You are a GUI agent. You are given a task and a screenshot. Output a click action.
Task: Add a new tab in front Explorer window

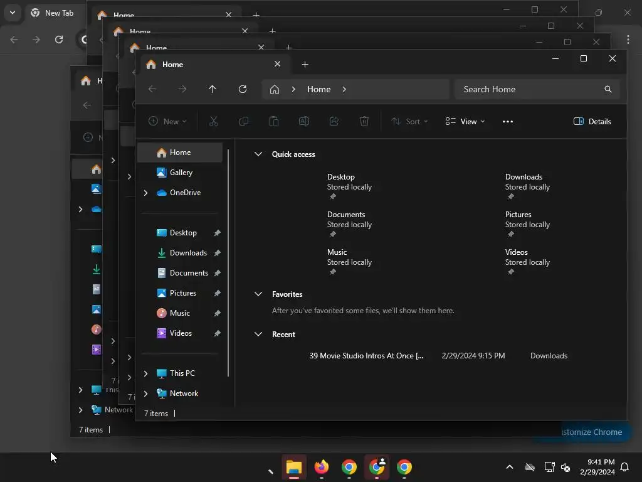tap(305, 65)
